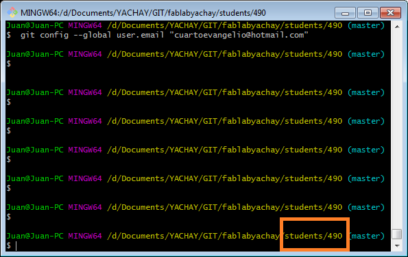Click the vertical scrollbar thumb
Screen dimensions: 408x257
pyautogui.click(x=397, y=234)
